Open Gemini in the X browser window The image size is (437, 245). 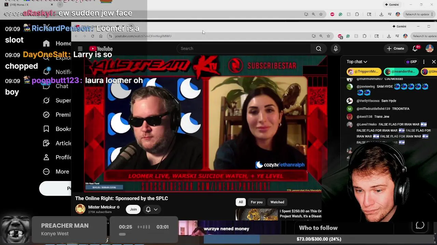(x=392, y=5)
